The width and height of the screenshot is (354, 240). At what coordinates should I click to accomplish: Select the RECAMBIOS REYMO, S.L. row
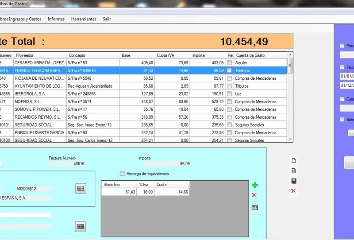pyautogui.click(x=143, y=117)
